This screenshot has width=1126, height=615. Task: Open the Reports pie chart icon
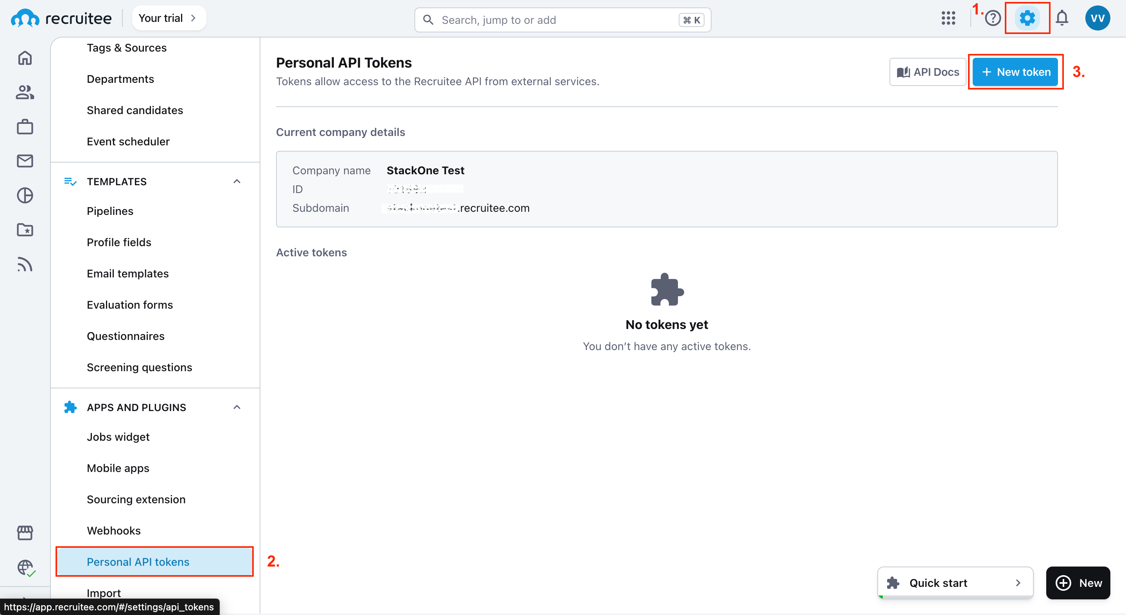(25, 195)
